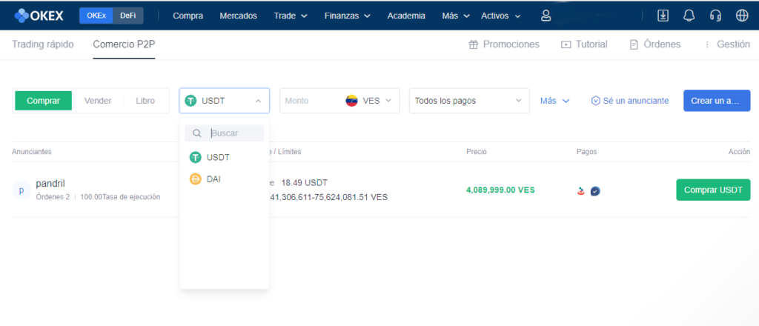The image size is (759, 326).
Task: Click the Venezuela flag icon
Action: tap(351, 101)
